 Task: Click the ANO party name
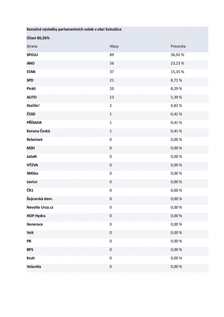pyautogui.click(x=31, y=63)
